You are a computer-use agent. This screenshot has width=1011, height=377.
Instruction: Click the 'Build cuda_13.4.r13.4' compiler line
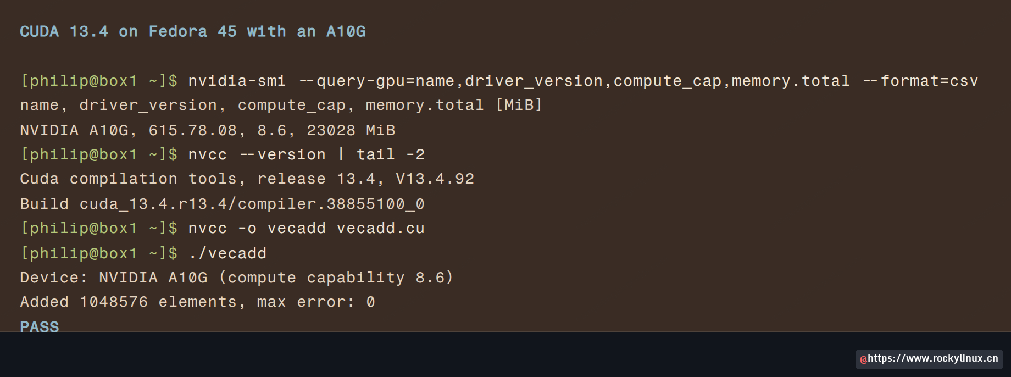(x=223, y=204)
